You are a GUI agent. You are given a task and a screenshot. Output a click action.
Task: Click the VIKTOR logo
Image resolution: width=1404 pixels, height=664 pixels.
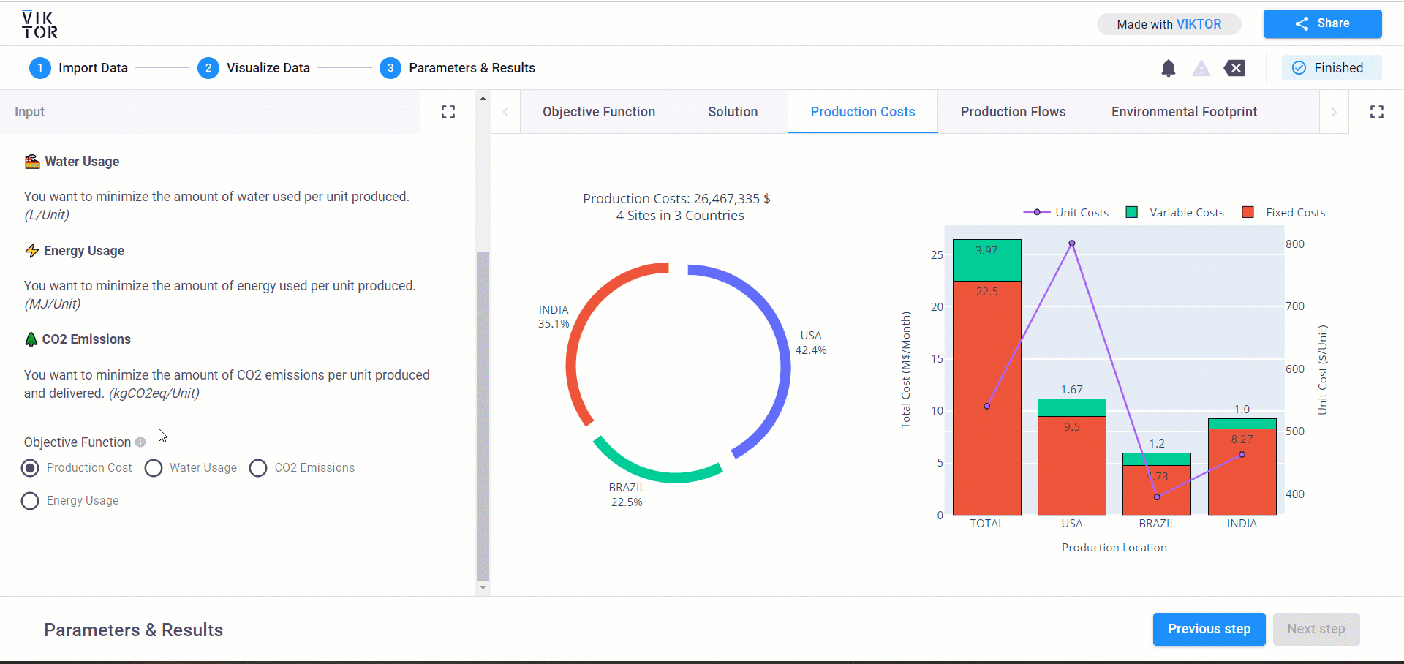tap(39, 24)
